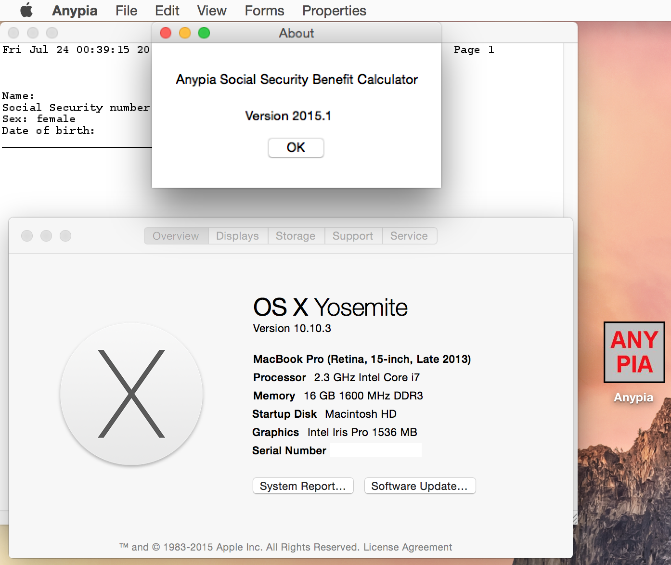Click the Anypia Social Security Benefit Calculator heading
Viewport: 671px width, 565px height.
pyautogui.click(x=297, y=79)
